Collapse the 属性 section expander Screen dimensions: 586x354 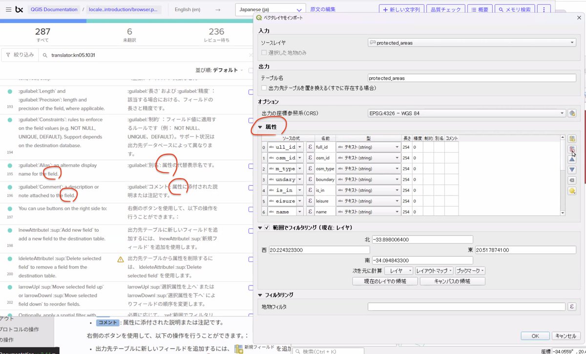click(x=260, y=127)
